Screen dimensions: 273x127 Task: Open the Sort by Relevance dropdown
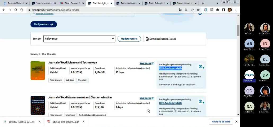[x=79, y=39]
